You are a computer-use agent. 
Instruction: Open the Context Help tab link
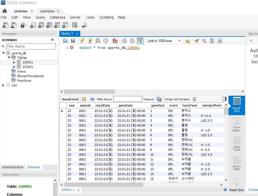253,190
